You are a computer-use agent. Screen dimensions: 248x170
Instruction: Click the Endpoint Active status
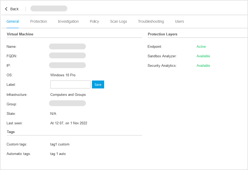(201, 46)
